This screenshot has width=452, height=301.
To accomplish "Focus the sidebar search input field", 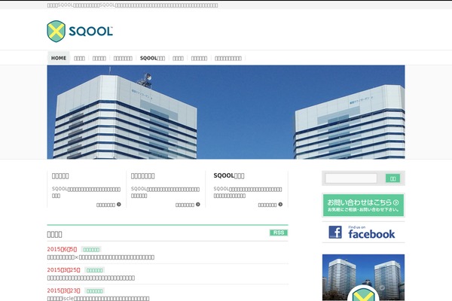I will pyautogui.click(x=351, y=178).
